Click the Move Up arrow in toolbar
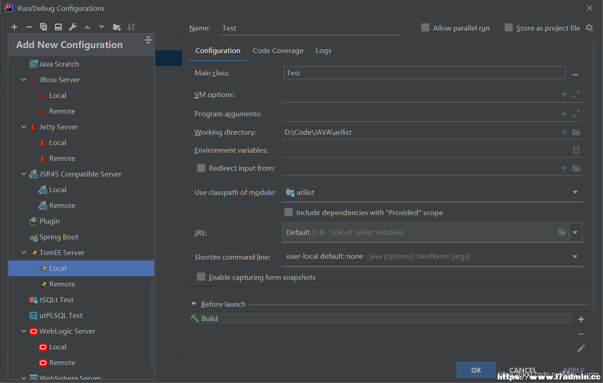 [x=87, y=27]
